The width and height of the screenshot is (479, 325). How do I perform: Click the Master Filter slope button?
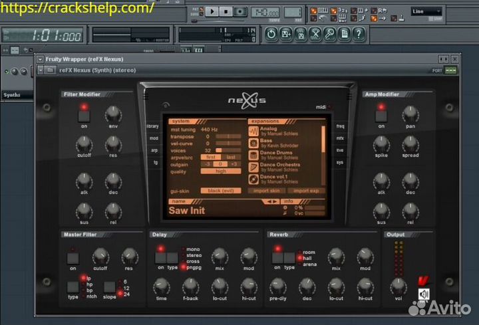[x=109, y=287]
